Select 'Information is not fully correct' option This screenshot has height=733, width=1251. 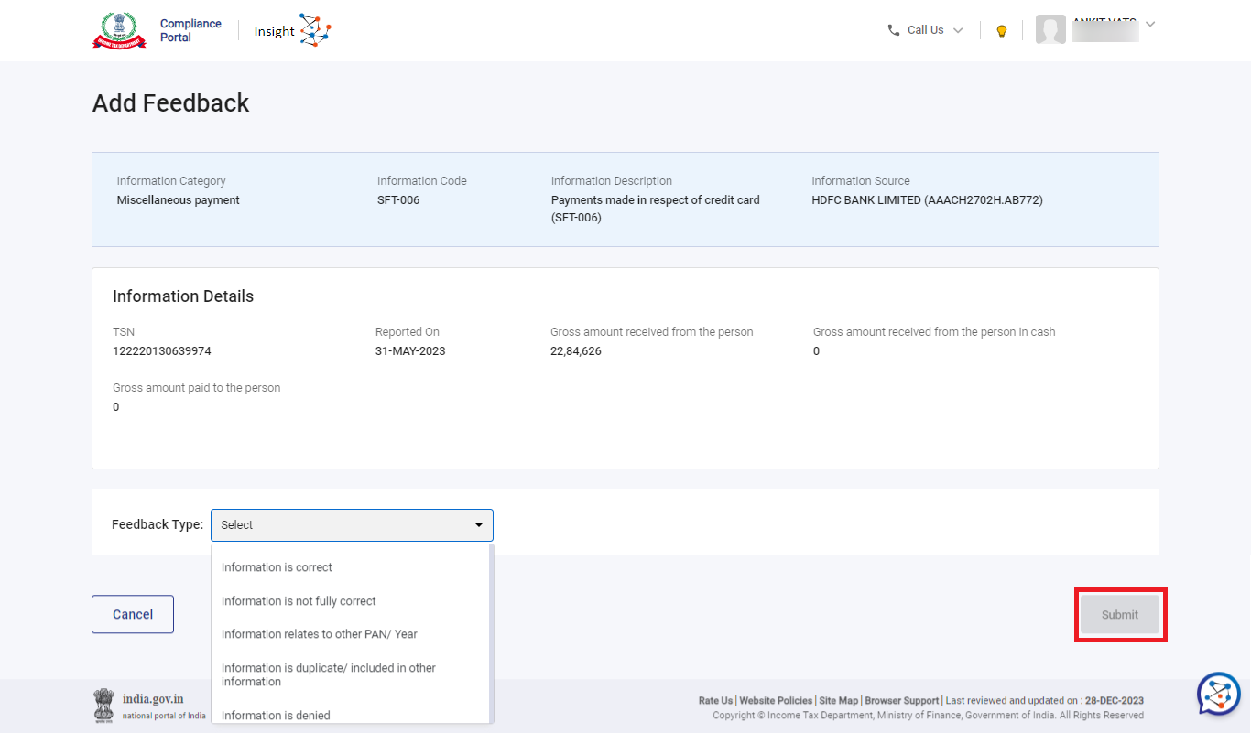(299, 601)
